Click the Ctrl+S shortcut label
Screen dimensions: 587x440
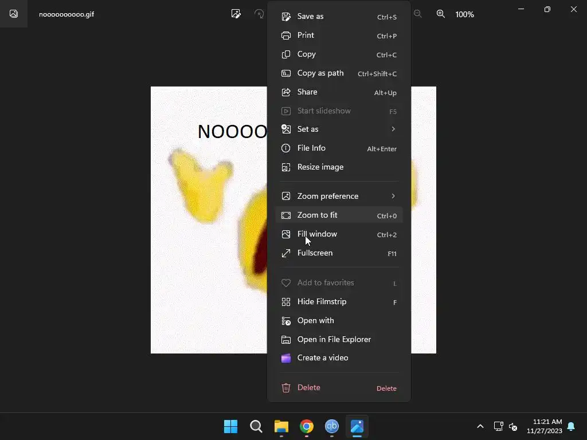tap(387, 17)
